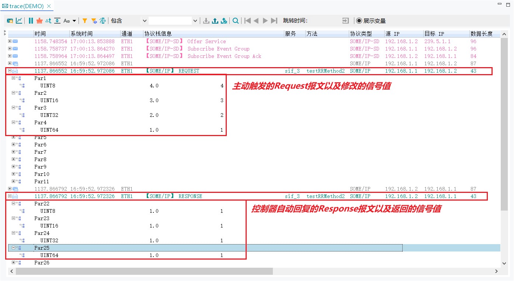Open the line chart graph icon
The width and height of the screenshot is (514, 281).
coord(19,21)
